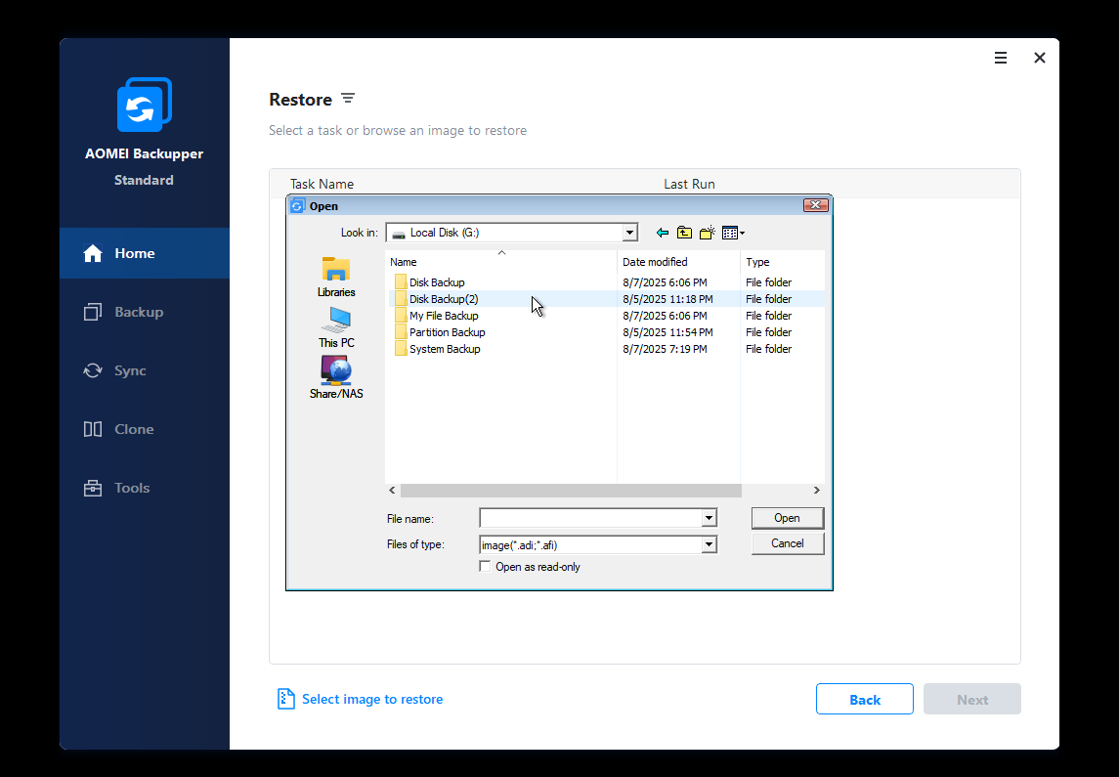This screenshot has width=1119, height=777.
Task: Open the Backup section in sidebar
Action: pyautogui.click(x=145, y=312)
